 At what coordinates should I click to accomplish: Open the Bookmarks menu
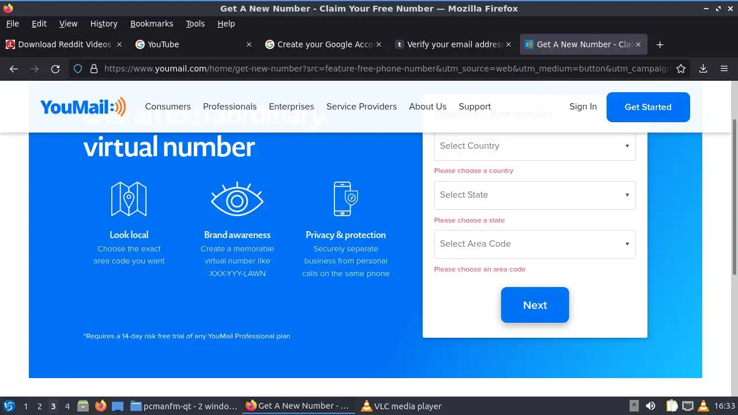pyautogui.click(x=152, y=24)
